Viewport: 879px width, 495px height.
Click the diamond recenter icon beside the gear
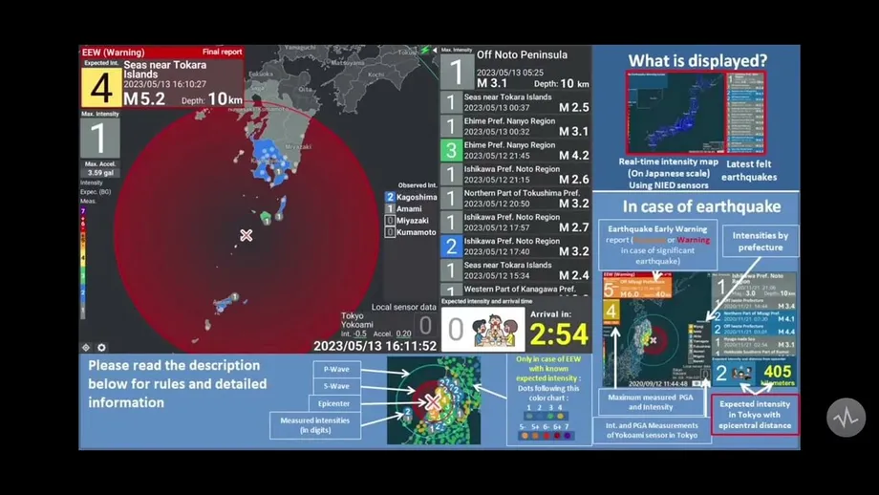86,348
